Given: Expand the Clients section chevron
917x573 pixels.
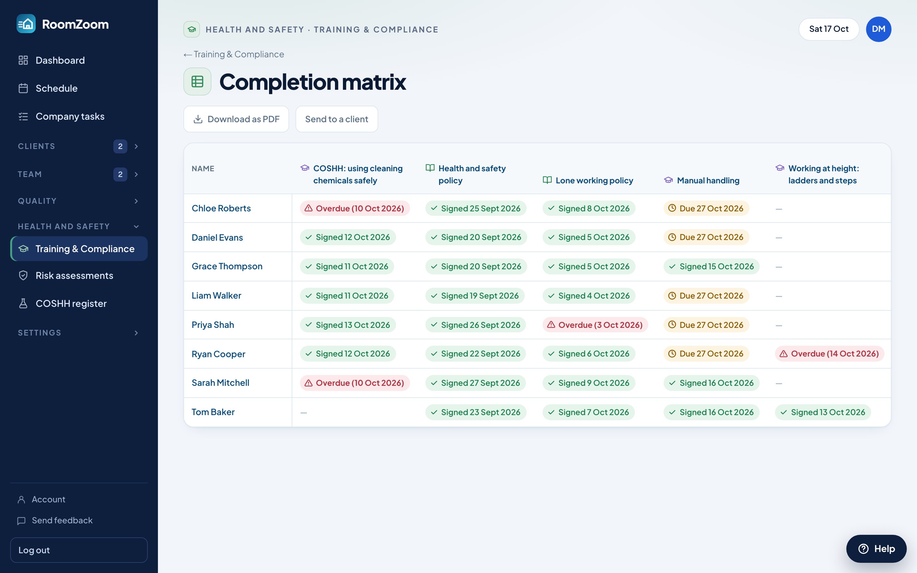Looking at the screenshot, I should point(136,146).
